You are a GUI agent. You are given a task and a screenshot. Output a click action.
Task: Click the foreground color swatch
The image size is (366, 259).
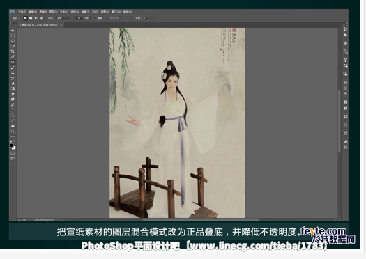tap(12, 146)
